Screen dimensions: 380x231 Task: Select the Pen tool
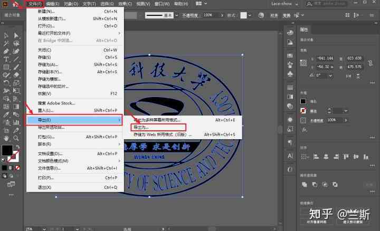tap(6, 51)
